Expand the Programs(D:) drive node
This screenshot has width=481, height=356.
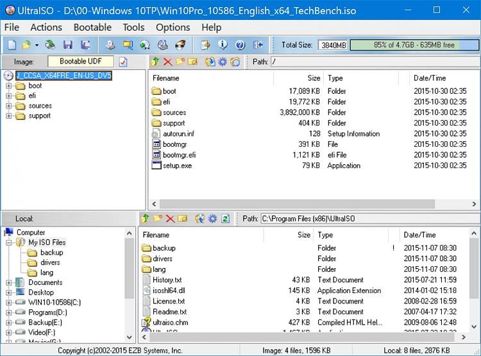[9, 313]
